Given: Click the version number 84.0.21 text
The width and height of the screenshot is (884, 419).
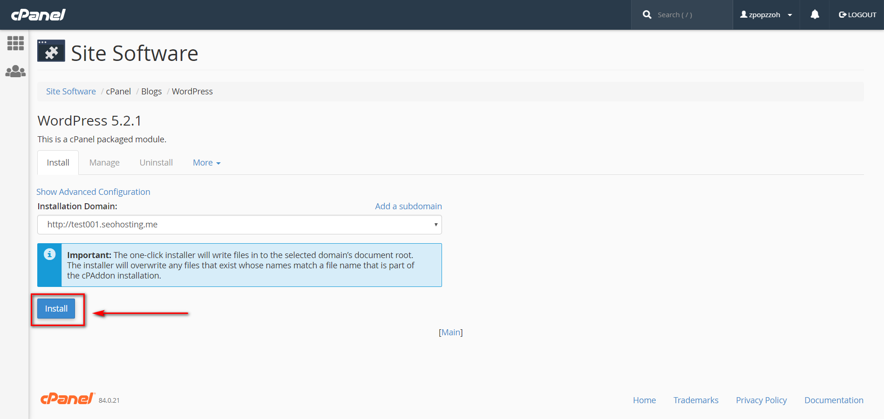Looking at the screenshot, I should [109, 400].
